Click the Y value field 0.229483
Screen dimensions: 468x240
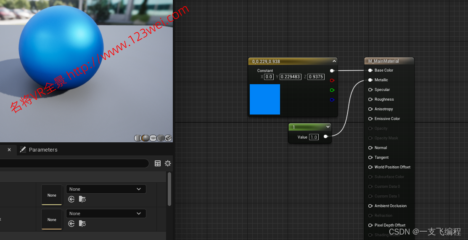[290, 77]
